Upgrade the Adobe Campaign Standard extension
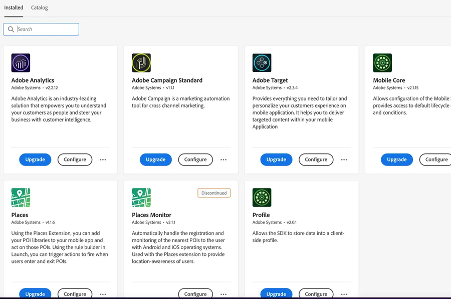The width and height of the screenshot is (451, 299). point(156,159)
